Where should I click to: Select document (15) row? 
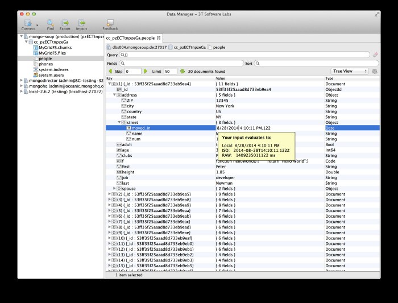[x=243, y=265]
